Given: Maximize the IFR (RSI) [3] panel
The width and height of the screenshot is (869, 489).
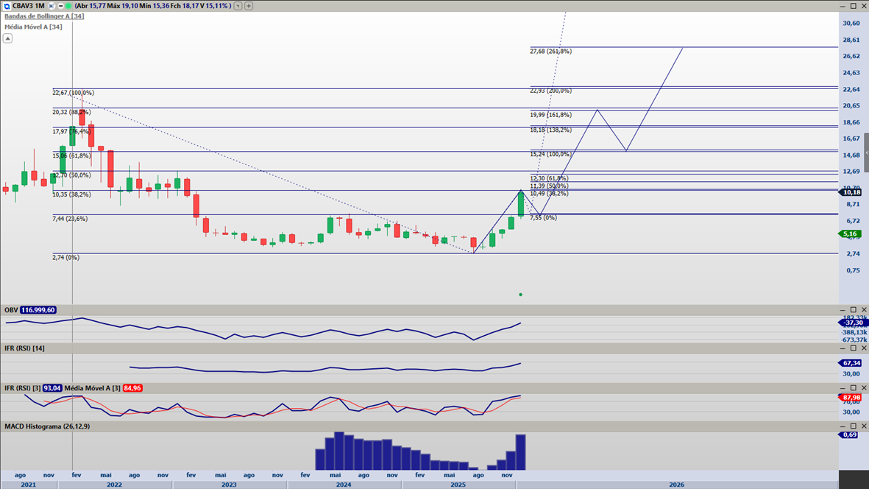Looking at the screenshot, I should (853, 387).
